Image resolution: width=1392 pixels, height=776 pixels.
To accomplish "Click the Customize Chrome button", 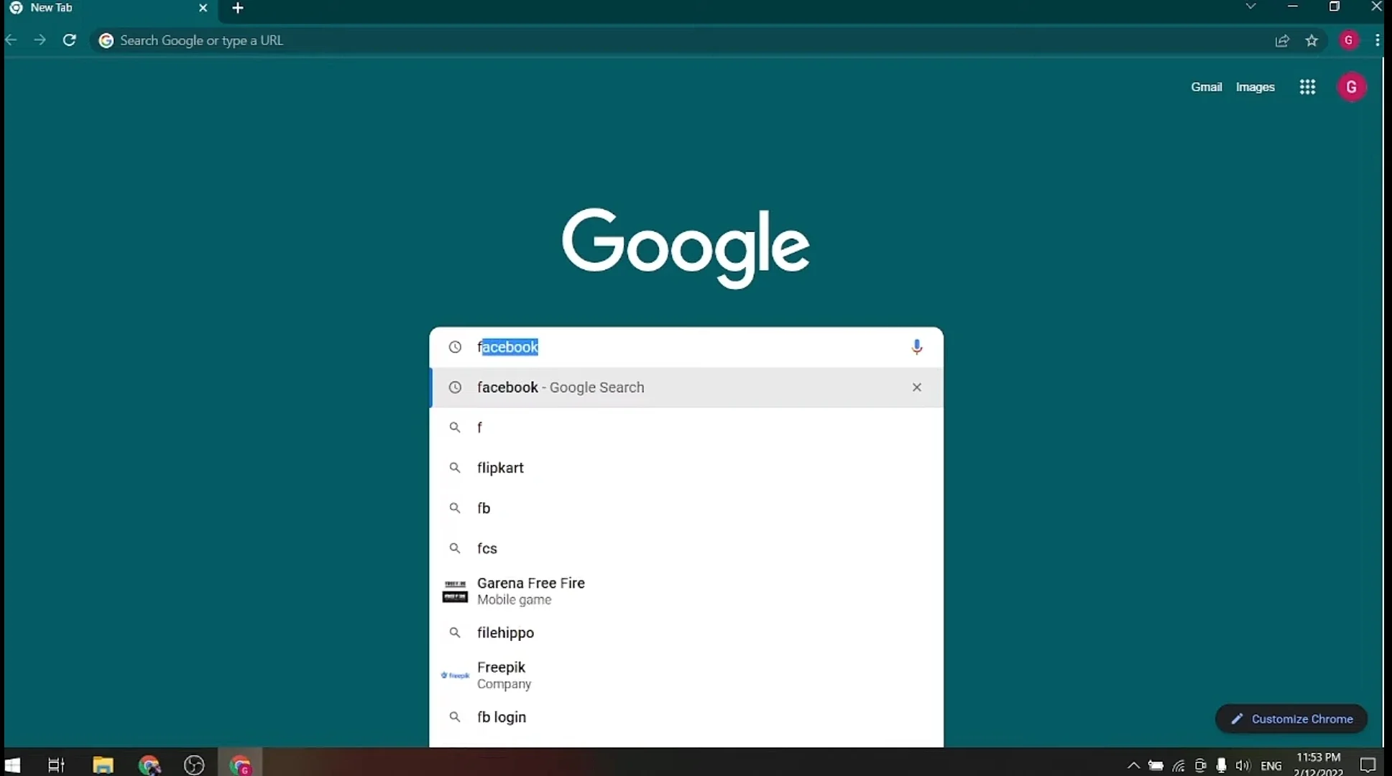I will tap(1291, 719).
